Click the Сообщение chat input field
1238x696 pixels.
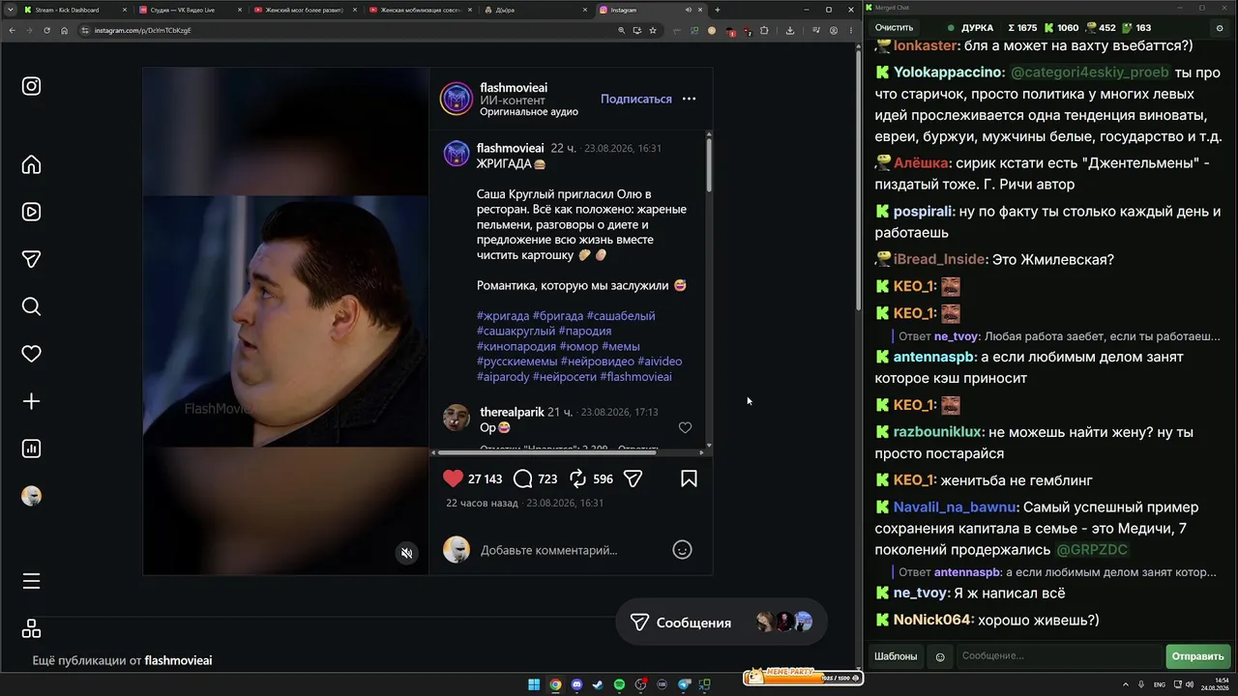coord(1060,656)
